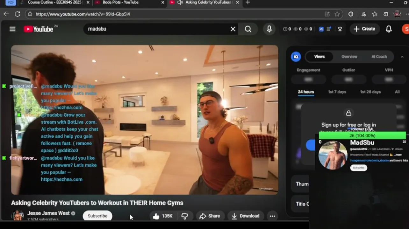Image resolution: width=409 pixels, height=229 pixels.
Task: Open the browser Collections icon
Action: (x=386, y=14)
